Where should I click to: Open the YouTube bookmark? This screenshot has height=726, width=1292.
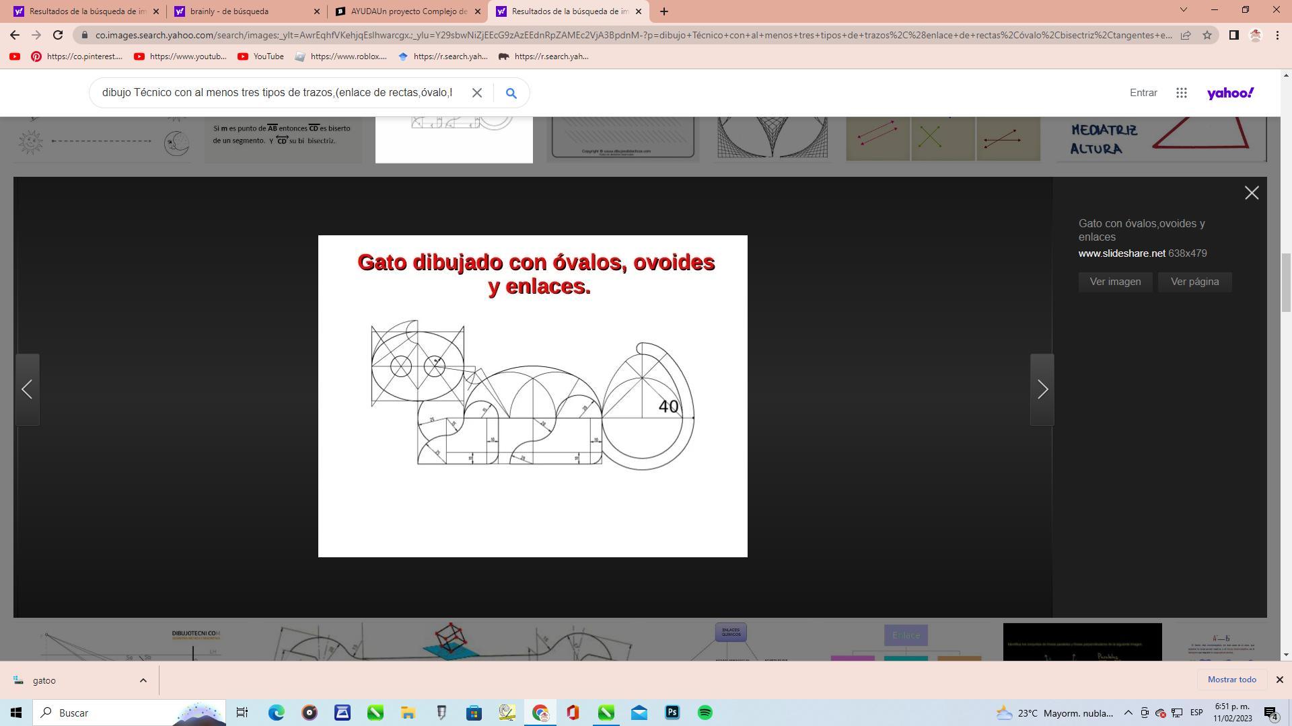point(261,56)
